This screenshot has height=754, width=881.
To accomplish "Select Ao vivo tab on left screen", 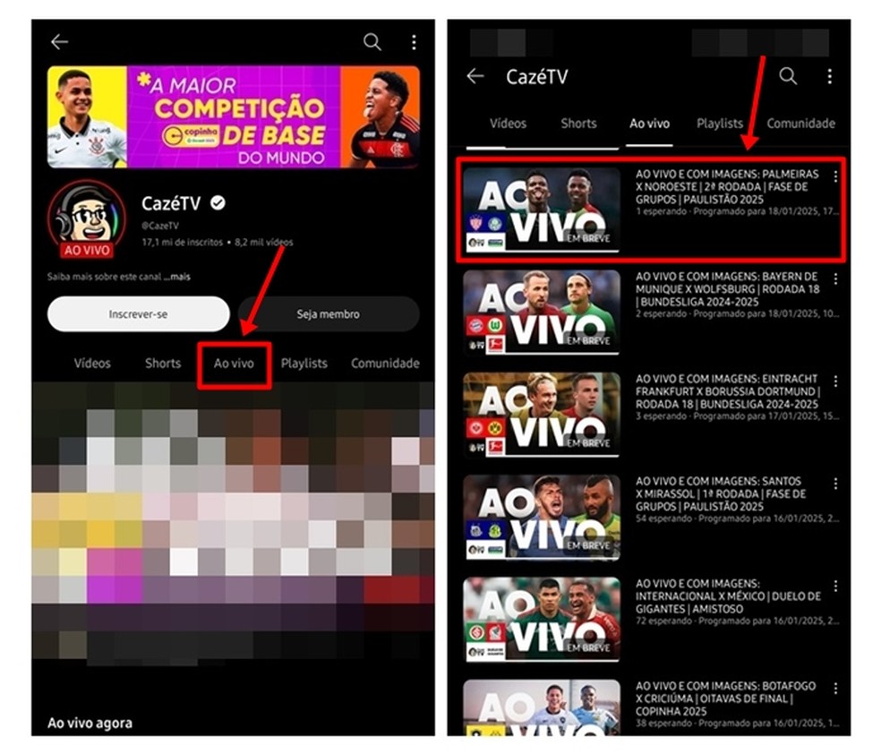I will [x=234, y=364].
